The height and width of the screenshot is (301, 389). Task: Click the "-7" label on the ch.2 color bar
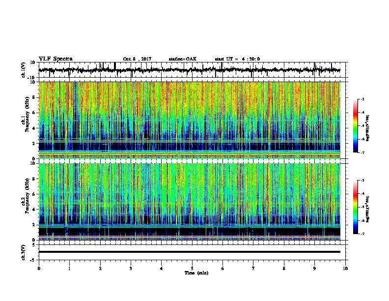point(362,234)
